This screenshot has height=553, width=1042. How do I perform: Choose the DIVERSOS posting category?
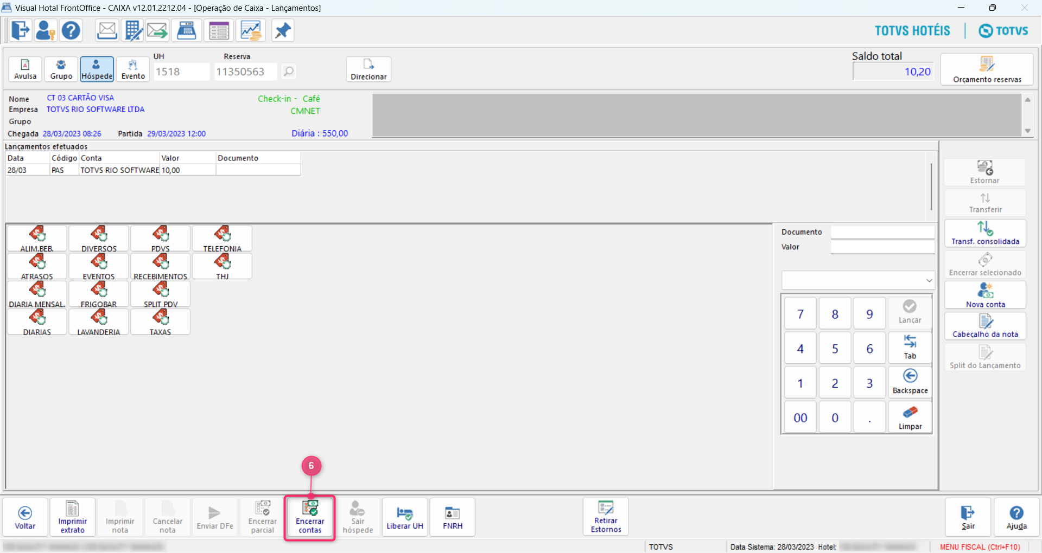click(99, 239)
